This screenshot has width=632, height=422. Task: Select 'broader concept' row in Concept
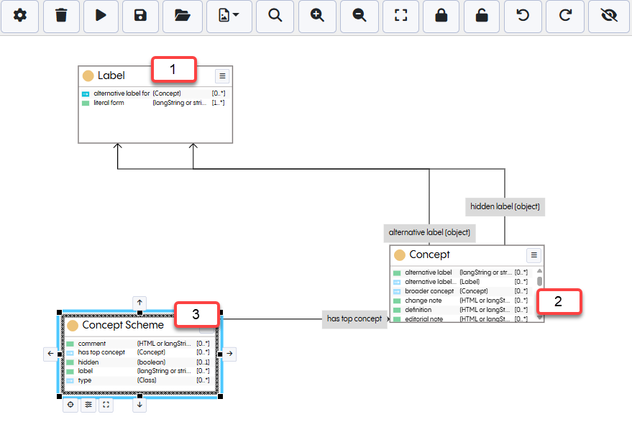tap(462, 291)
